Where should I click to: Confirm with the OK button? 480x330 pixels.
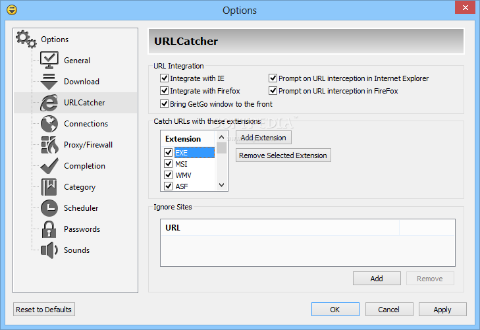click(x=335, y=310)
